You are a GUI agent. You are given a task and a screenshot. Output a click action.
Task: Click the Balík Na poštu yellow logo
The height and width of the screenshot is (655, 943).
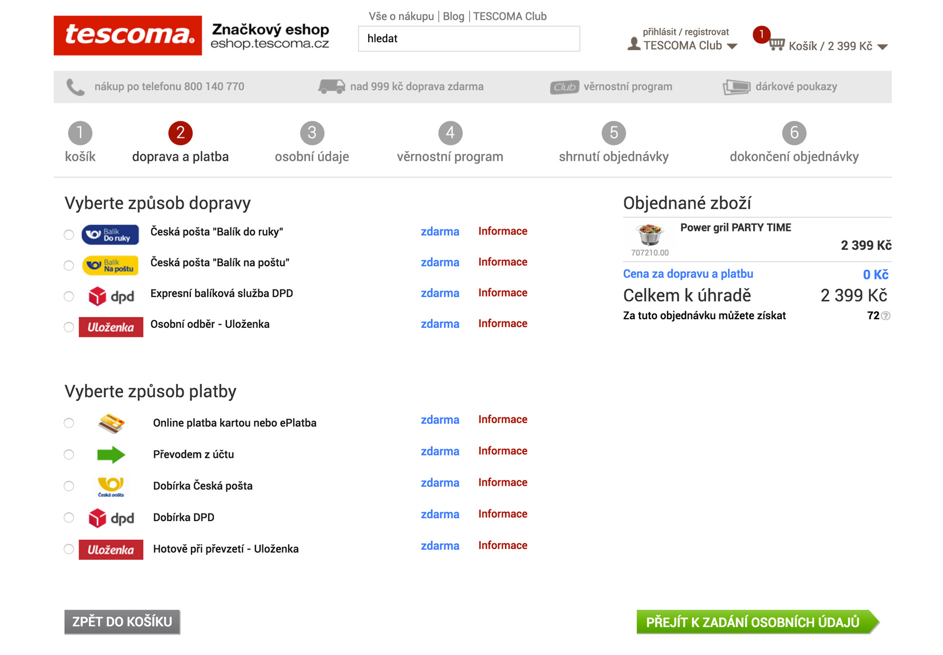pyautogui.click(x=110, y=266)
